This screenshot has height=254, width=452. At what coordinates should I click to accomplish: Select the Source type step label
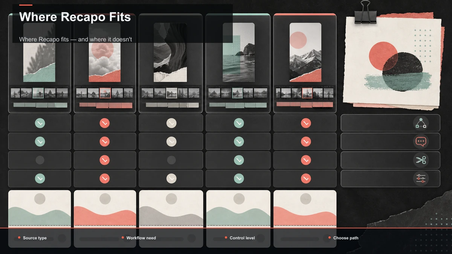point(35,238)
